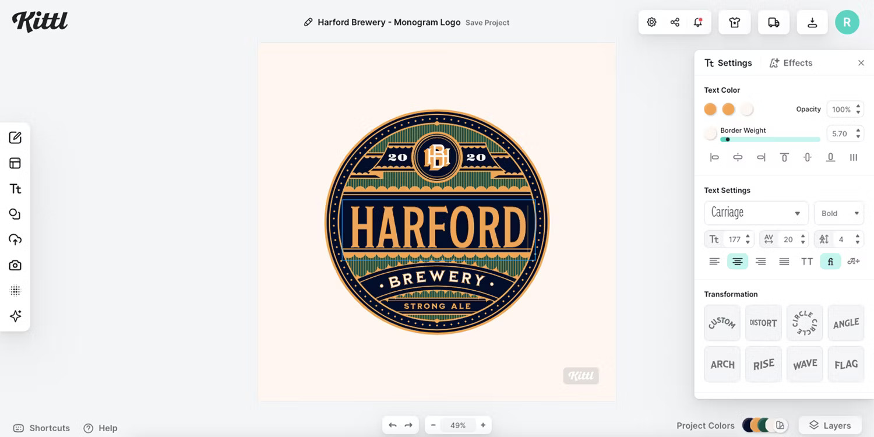The width and height of the screenshot is (874, 437).
Task: Set text alignment to left
Action: [714, 262]
